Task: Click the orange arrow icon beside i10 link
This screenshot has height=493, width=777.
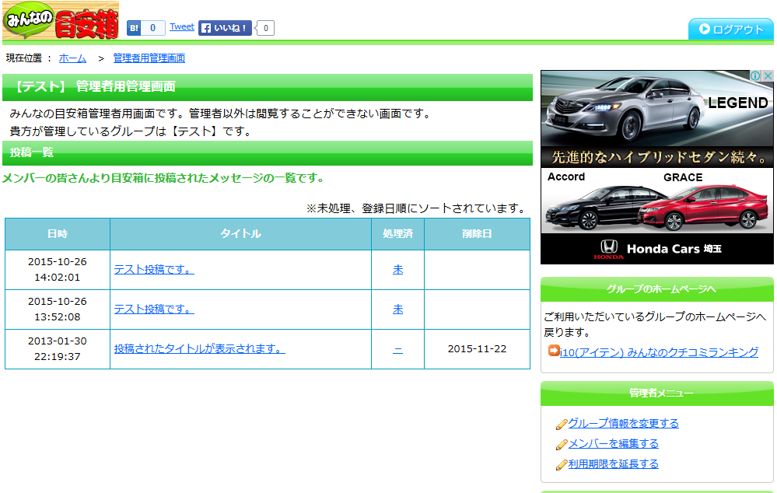Action: coord(554,351)
